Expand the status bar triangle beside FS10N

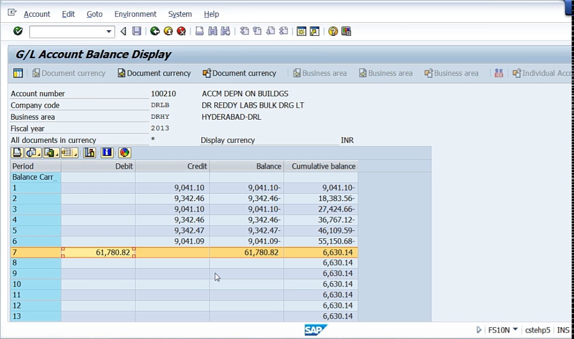pos(479,330)
